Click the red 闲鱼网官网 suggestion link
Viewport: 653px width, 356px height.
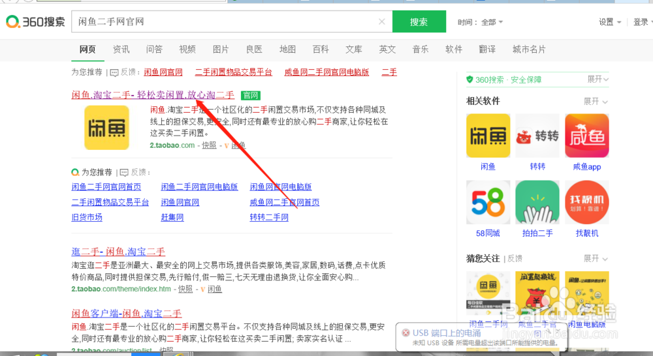(x=163, y=72)
